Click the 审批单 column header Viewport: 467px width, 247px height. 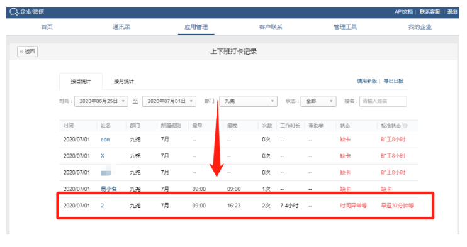(316, 126)
